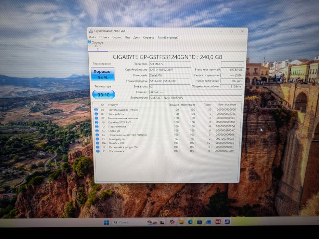Click raw value 0000008F00AC in Стирания row
The image size is (319, 239).
225,130
